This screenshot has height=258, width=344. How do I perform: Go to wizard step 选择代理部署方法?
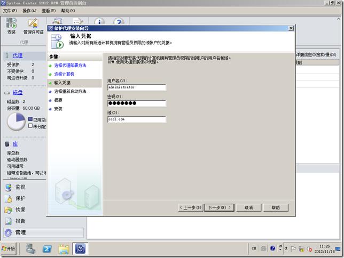coord(70,65)
